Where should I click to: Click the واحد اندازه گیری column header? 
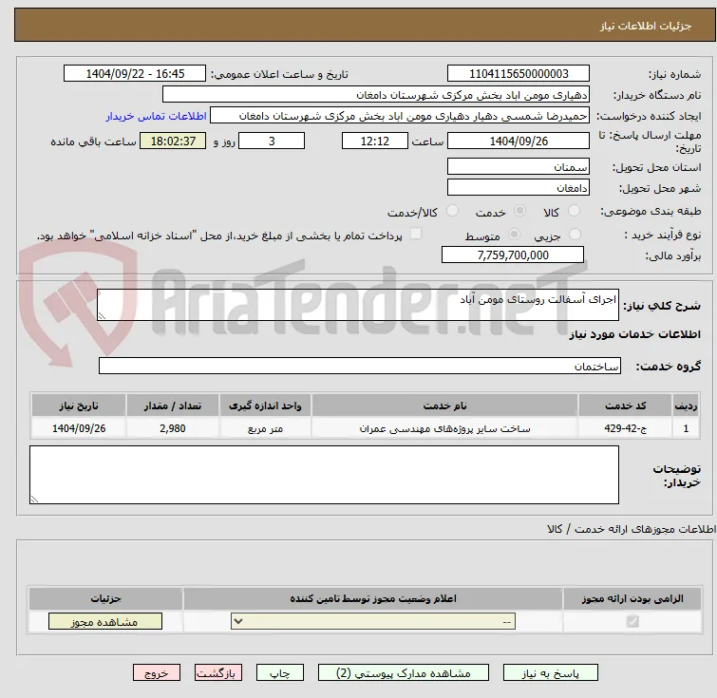(265, 406)
